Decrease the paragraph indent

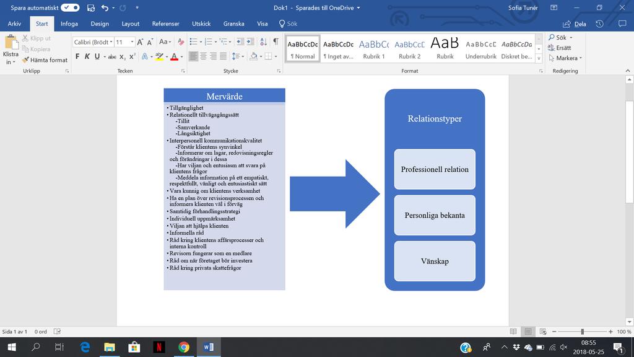coord(240,42)
